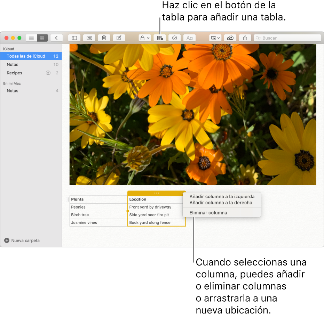
Task: Open Notas under En mi Mac
Action: click(x=31, y=91)
